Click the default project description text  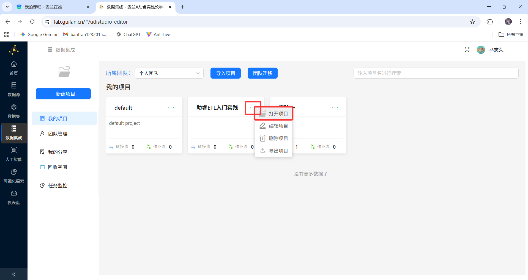(124, 123)
